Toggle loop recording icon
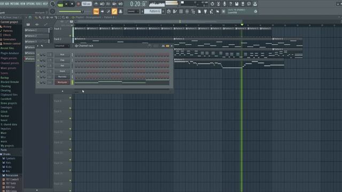Viewport: 342px width, 192px height. coord(120,4)
